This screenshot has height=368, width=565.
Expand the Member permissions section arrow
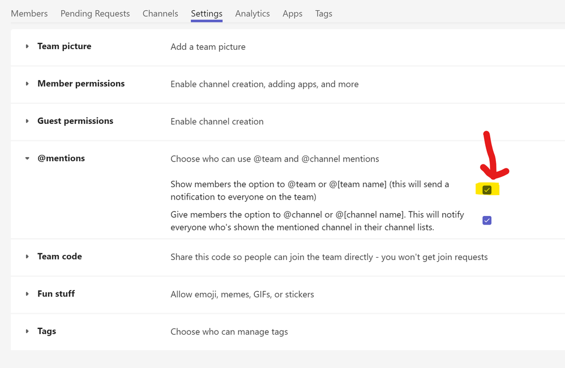(x=27, y=84)
